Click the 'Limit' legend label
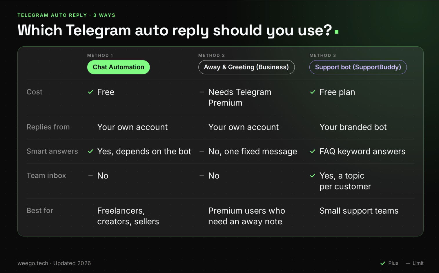439x273 pixels. pyautogui.click(x=418, y=263)
